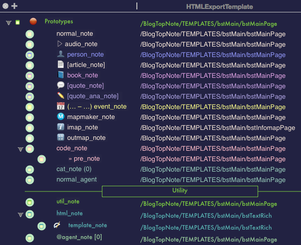Select the mapmaker_note row title
Image resolution: width=301 pixels, height=245 pixels.
pos(91,117)
